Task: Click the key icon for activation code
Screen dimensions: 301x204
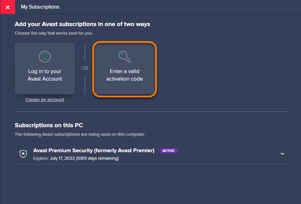Action: pyautogui.click(x=125, y=57)
